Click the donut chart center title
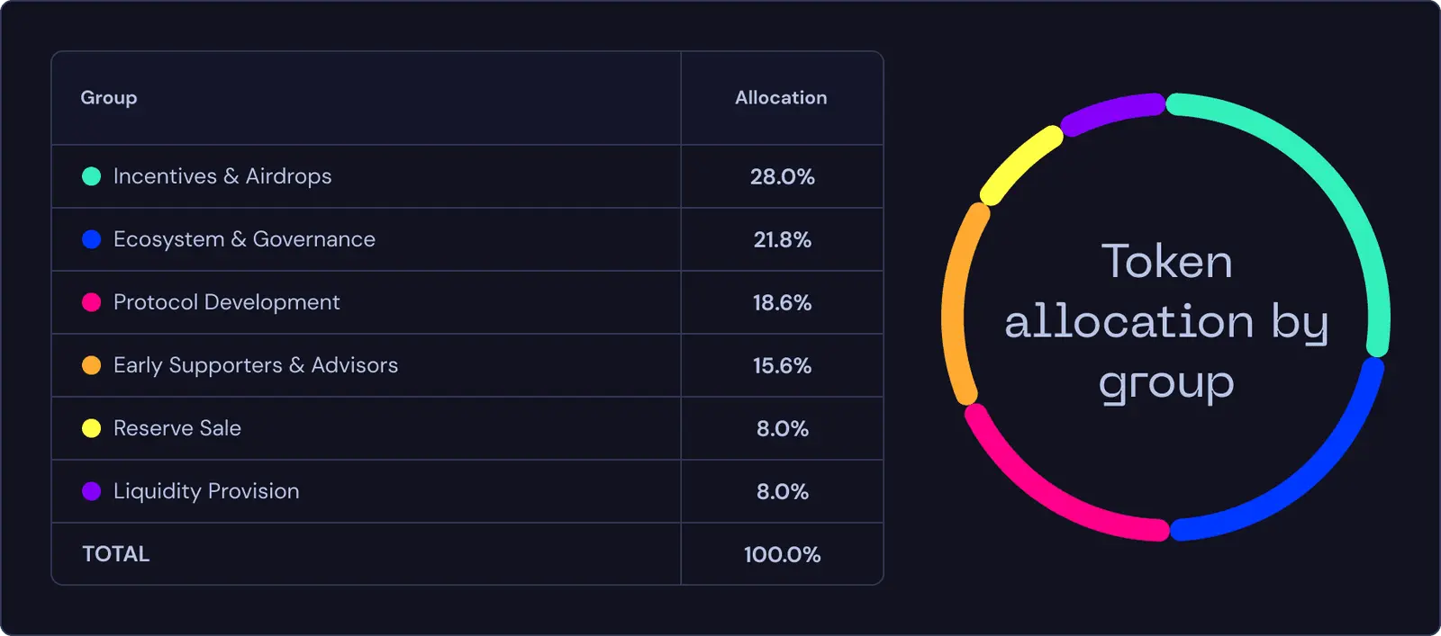Image resolution: width=1441 pixels, height=636 pixels. click(1166, 321)
